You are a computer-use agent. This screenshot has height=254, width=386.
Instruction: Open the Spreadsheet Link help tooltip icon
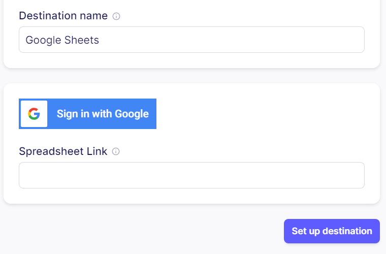116,151
